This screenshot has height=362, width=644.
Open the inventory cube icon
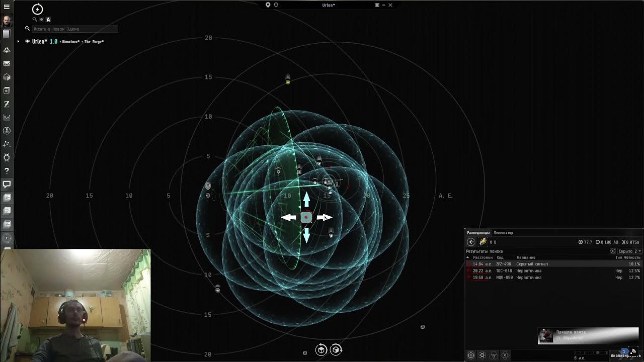pyautogui.click(x=7, y=77)
